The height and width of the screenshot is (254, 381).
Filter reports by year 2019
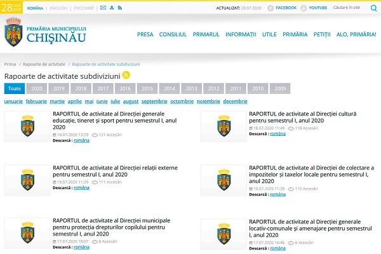pos(59,88)
